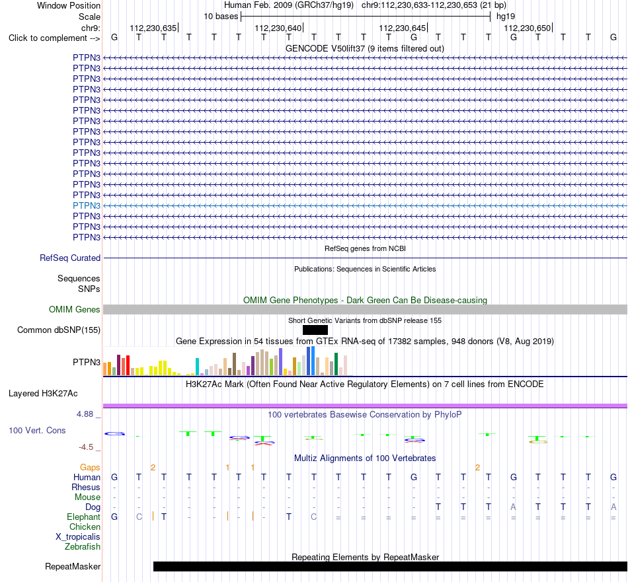The image size is (628, 582).
Task: Click the horizontal RefSeq Curated gene line
Action: coord(366,258)
